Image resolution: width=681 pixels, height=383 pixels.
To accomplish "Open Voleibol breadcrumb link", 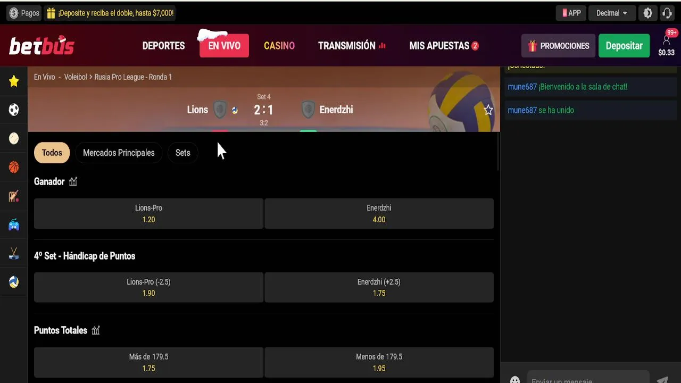I will (x=76, y=77).
